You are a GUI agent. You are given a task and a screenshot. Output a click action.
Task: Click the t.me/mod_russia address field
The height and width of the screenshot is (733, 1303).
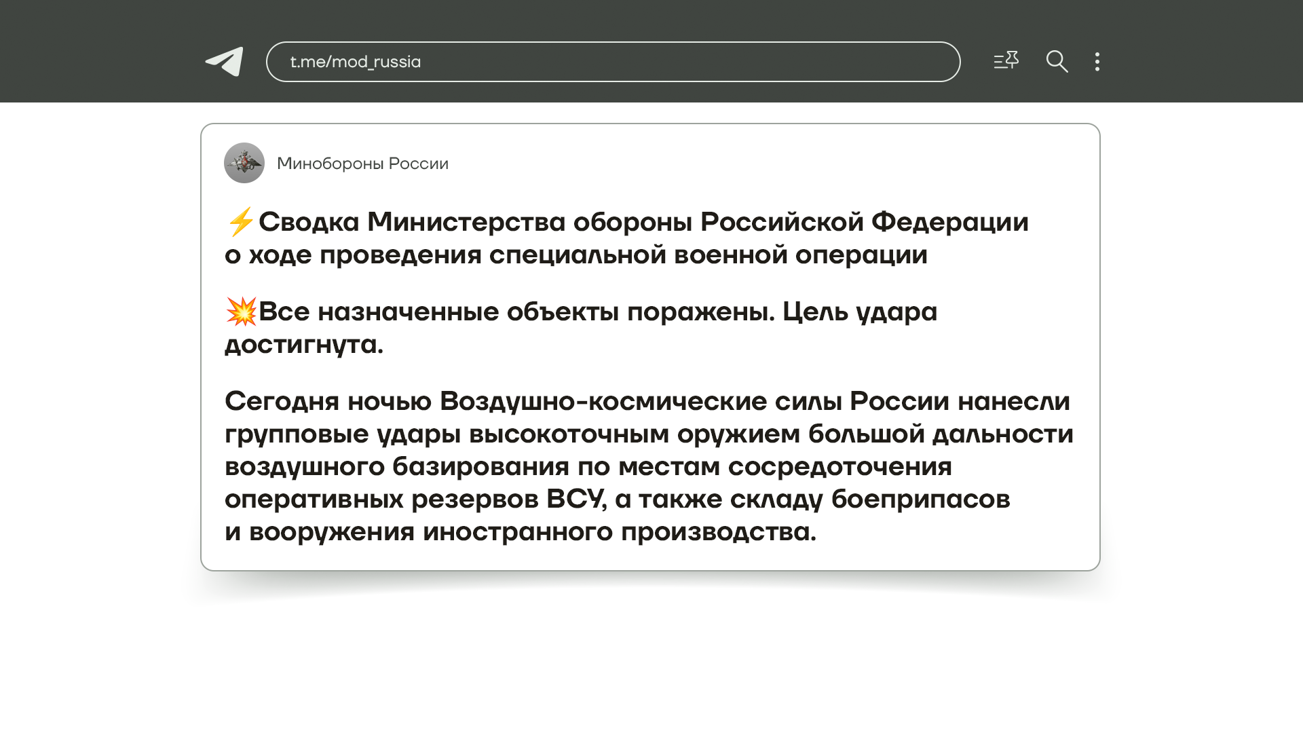coord(613,62)
